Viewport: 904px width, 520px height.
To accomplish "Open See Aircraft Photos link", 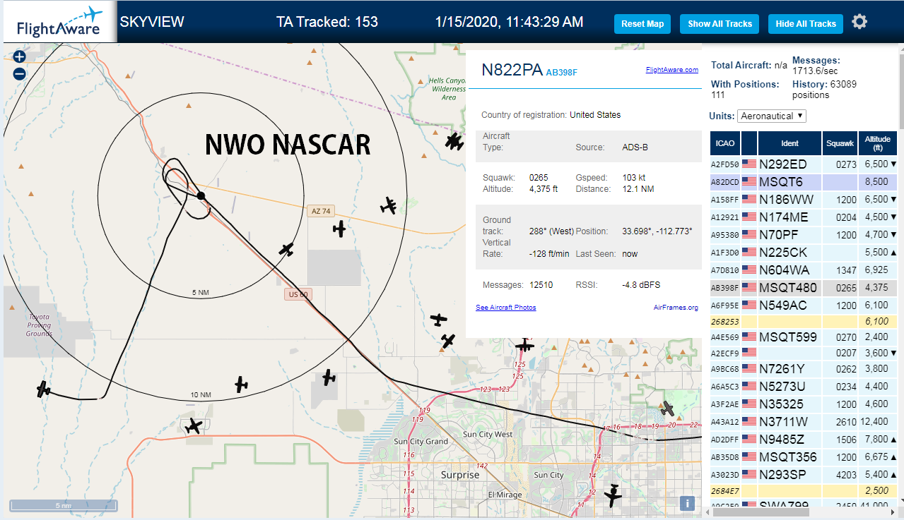I will click(506, 308).
